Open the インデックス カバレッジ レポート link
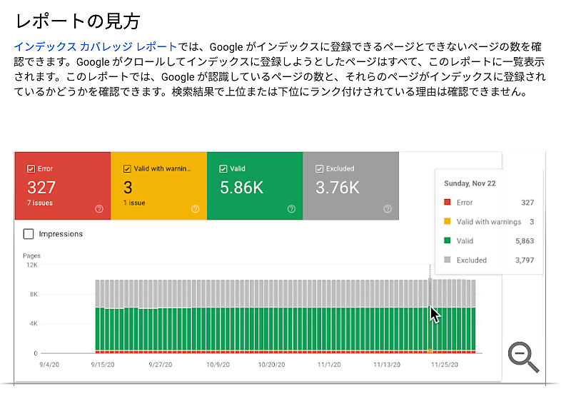This screenshot has width=561, height=406. tap(95, 46)
